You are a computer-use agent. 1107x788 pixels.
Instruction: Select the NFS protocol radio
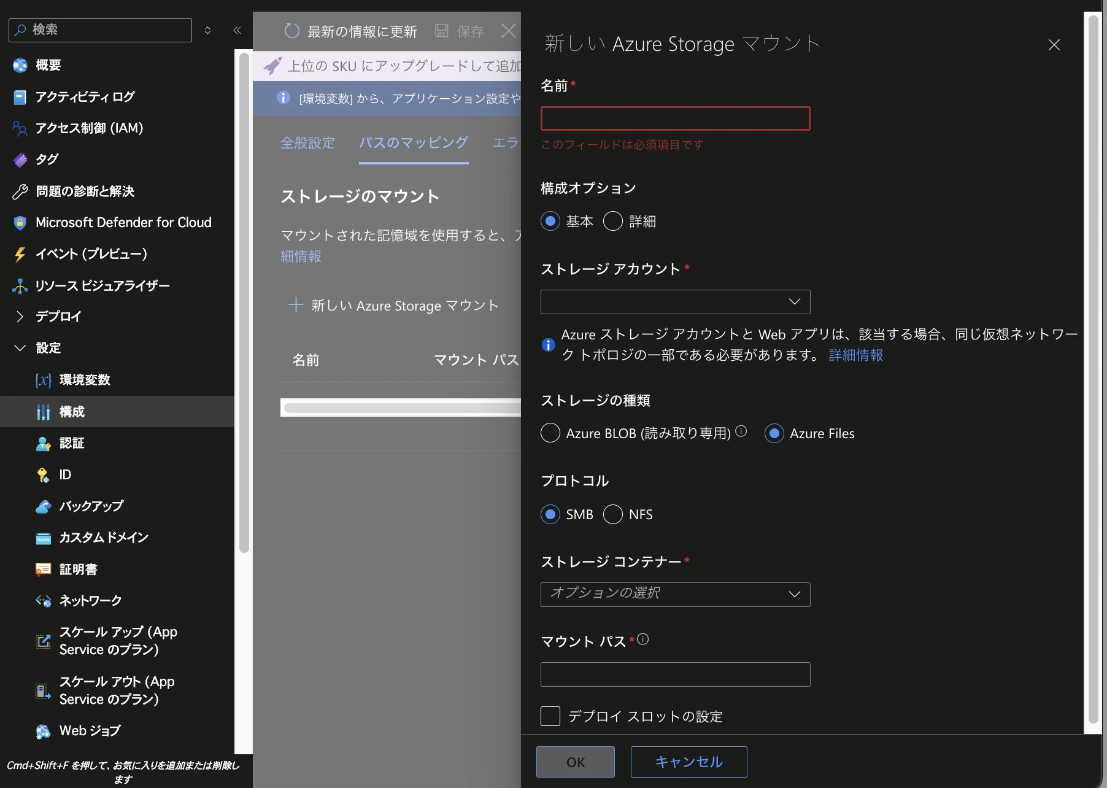[x=613, y=514]
